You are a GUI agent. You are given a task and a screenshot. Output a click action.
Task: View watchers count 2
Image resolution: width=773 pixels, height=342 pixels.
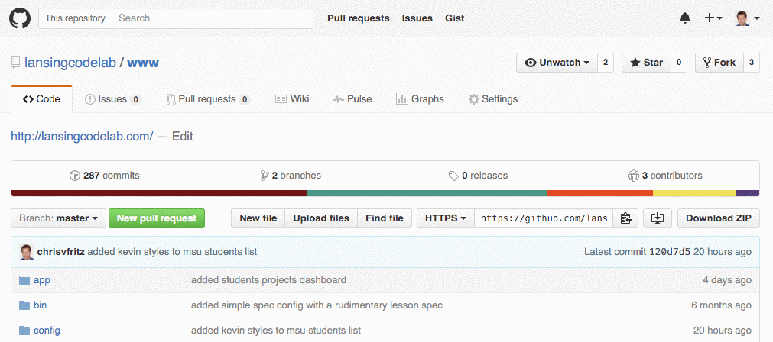606,63
